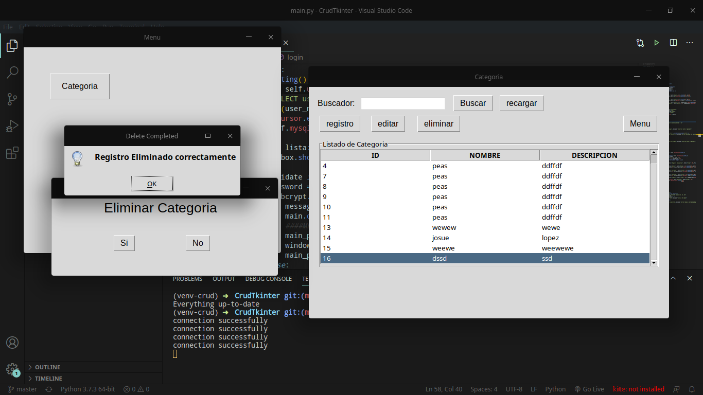Split the editor with the split icon
This screenshot has width=703, height=395.
(x=673, y=43)
